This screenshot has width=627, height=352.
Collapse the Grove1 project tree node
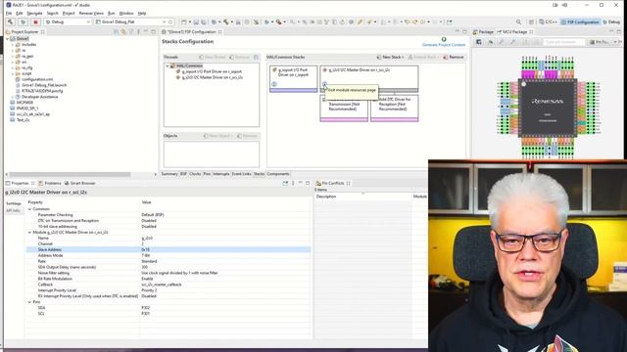[x=7, y=39]
